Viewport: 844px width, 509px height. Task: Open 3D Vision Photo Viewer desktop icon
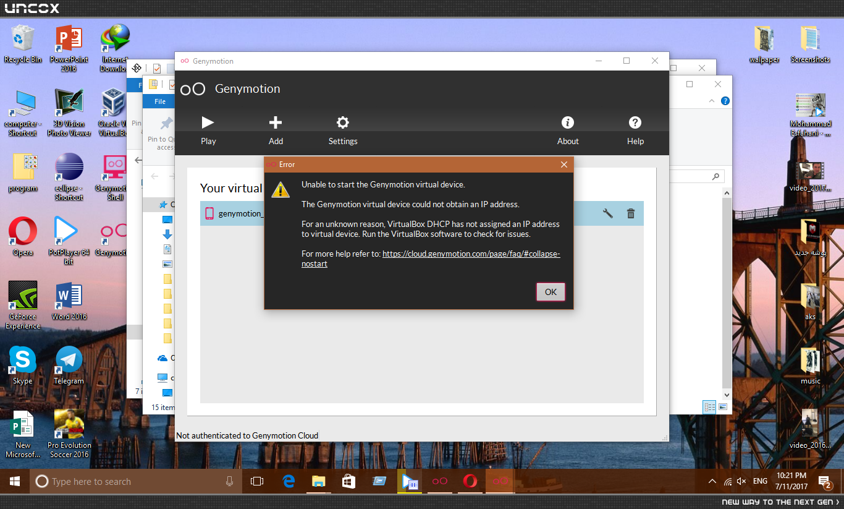click(69, 113)
